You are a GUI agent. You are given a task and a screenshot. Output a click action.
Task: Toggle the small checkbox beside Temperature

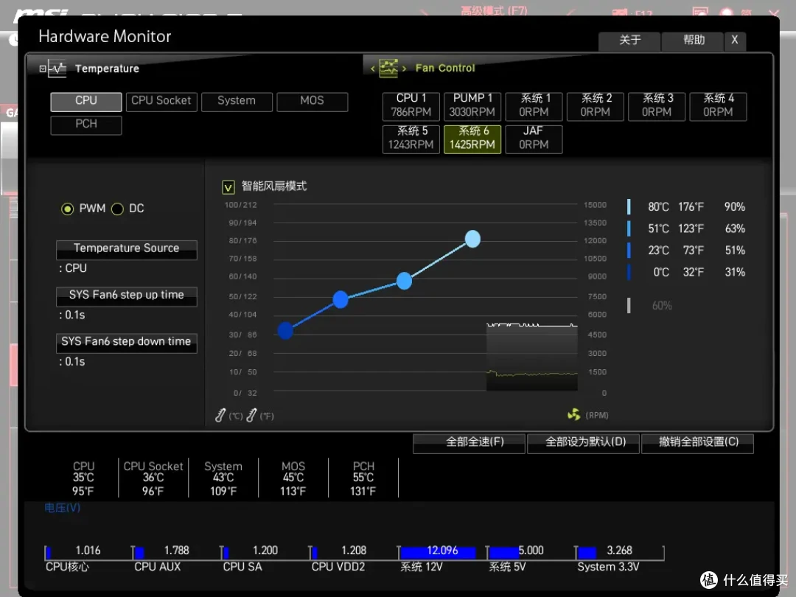point(43,69)
